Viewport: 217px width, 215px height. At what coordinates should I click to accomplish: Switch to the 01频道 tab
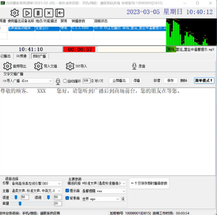coord(21,56)
